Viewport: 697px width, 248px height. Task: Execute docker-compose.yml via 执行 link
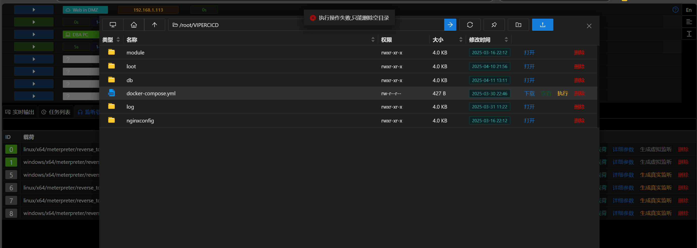point(563,94)
